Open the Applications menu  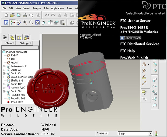tap(58, 8)
